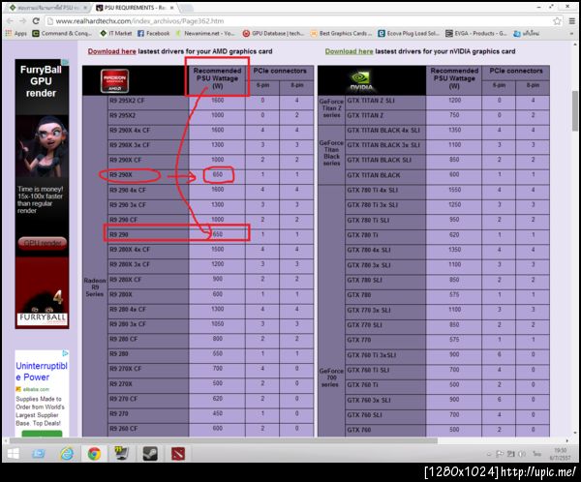Viewport: 581px width, 482px height.
Task: Click AMD Recommended PSU Wattage header
Action: point(217,78)
